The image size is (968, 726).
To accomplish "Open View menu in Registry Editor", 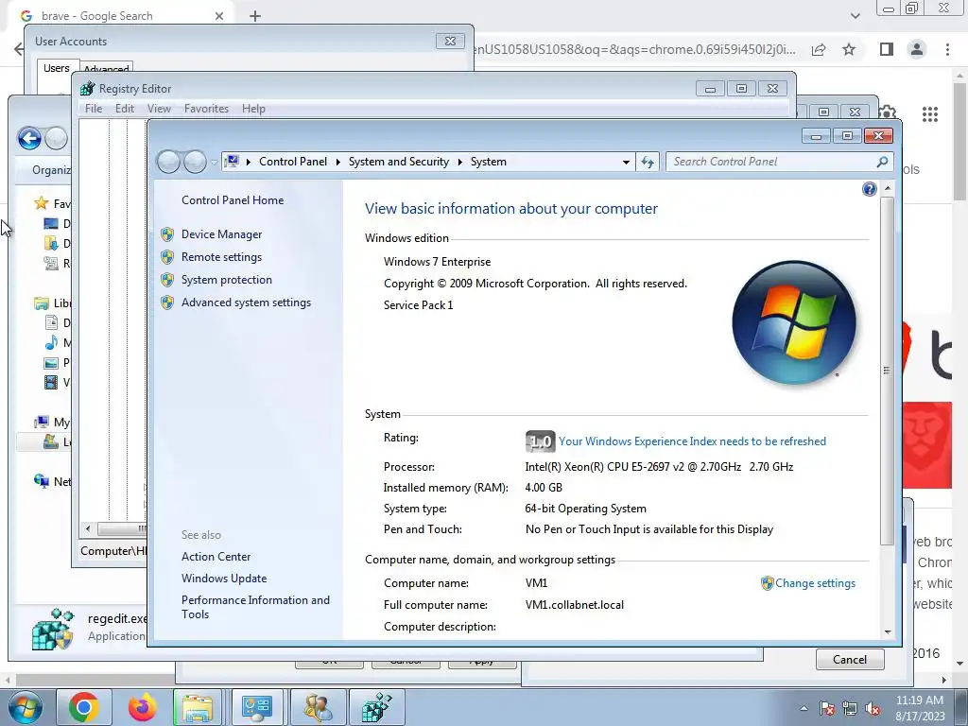I will click(x=159, y=109).
